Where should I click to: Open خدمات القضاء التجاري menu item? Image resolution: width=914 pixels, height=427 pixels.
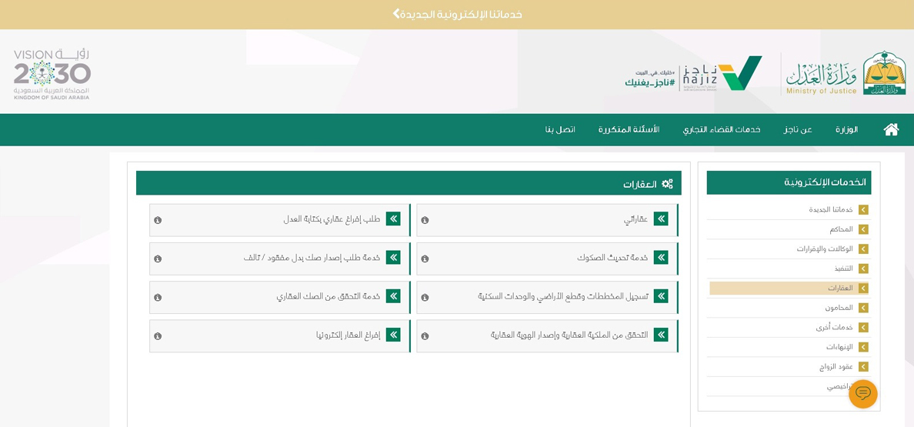coord(722,129)
